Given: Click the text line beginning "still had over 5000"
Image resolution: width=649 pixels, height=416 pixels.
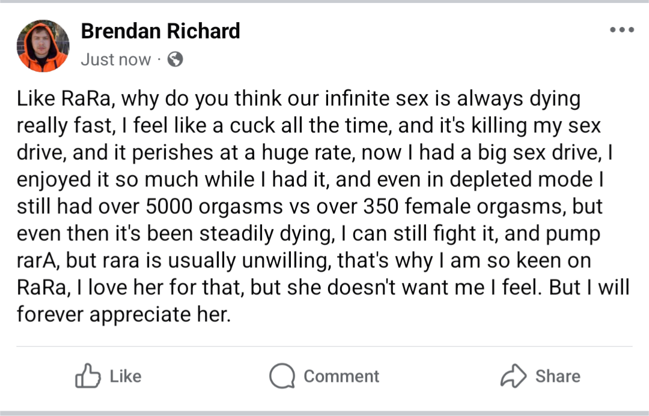Looking at the screenshot, I should [309, 206].
